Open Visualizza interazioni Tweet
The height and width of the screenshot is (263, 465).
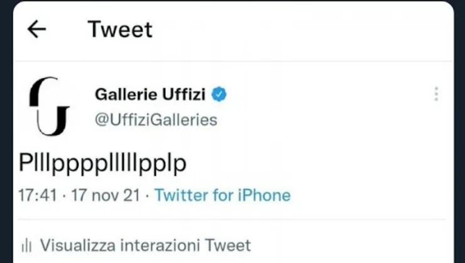click(x=145, y=245)
